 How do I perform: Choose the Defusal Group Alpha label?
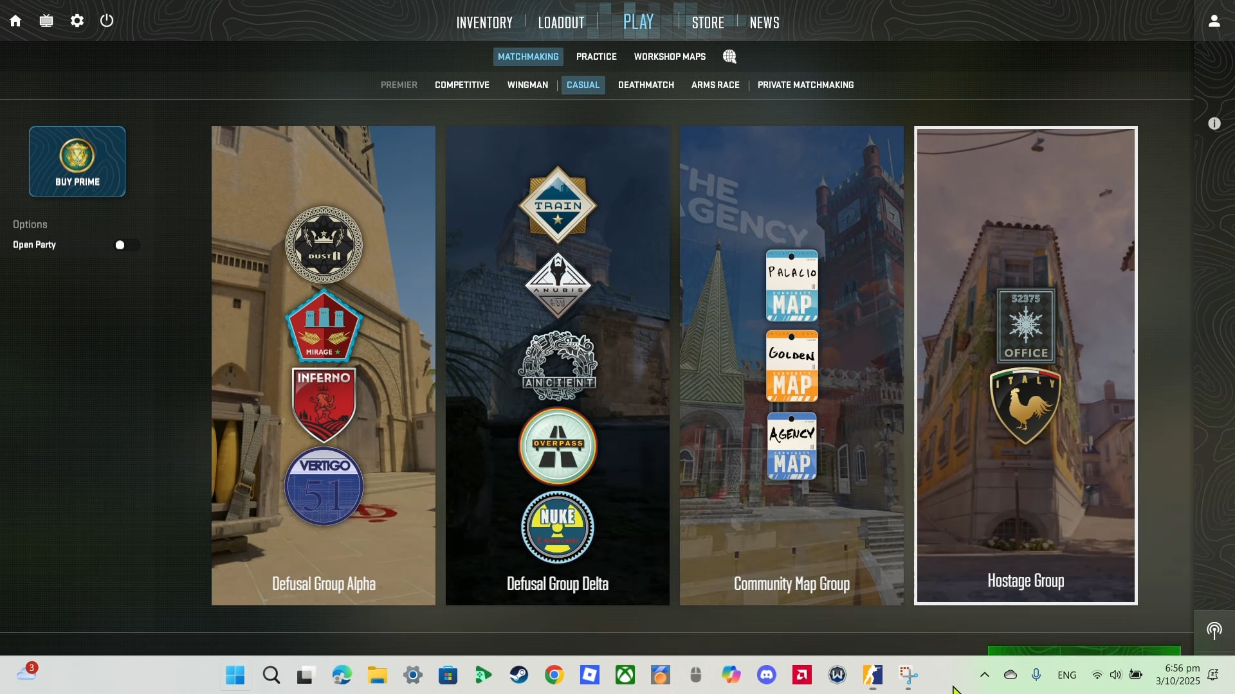[324, 583]
